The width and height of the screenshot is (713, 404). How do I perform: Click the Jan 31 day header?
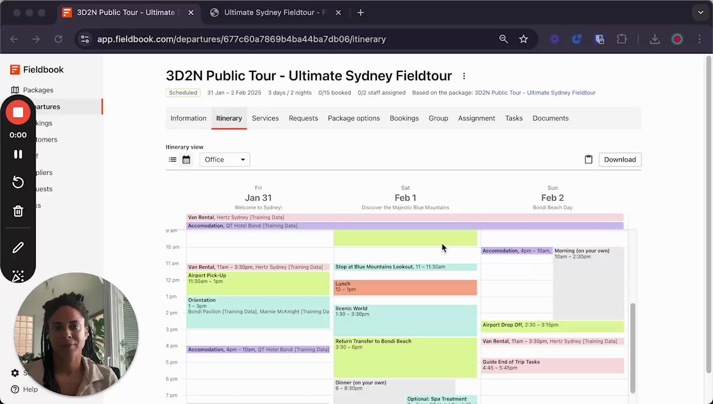(x=258, y=198)
